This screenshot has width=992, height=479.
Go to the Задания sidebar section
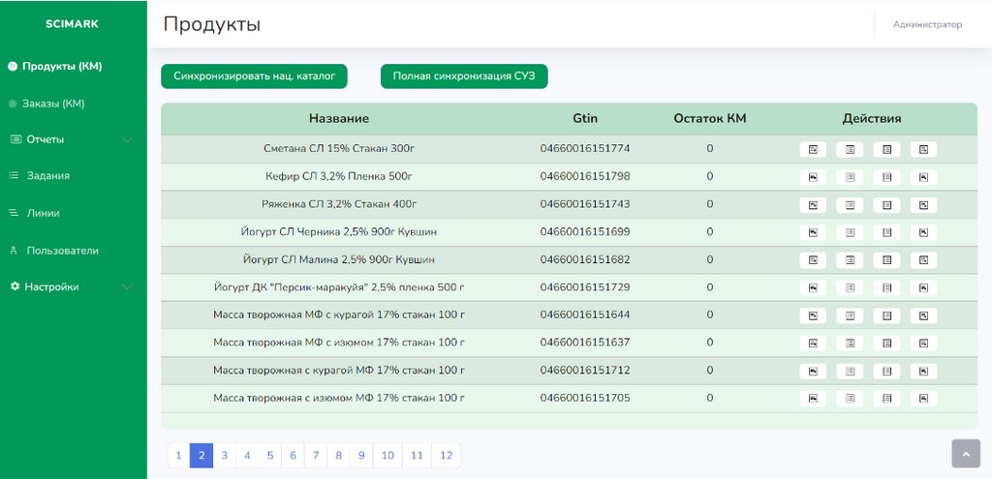tap(39, 176)
